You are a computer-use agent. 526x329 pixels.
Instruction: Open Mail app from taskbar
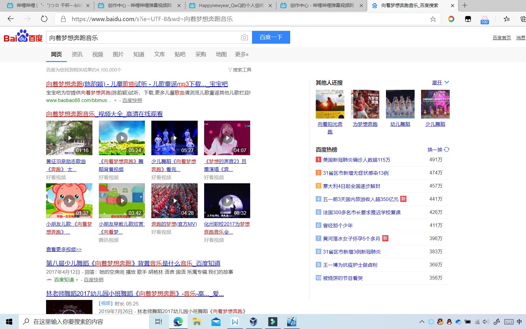pos(216,322)
